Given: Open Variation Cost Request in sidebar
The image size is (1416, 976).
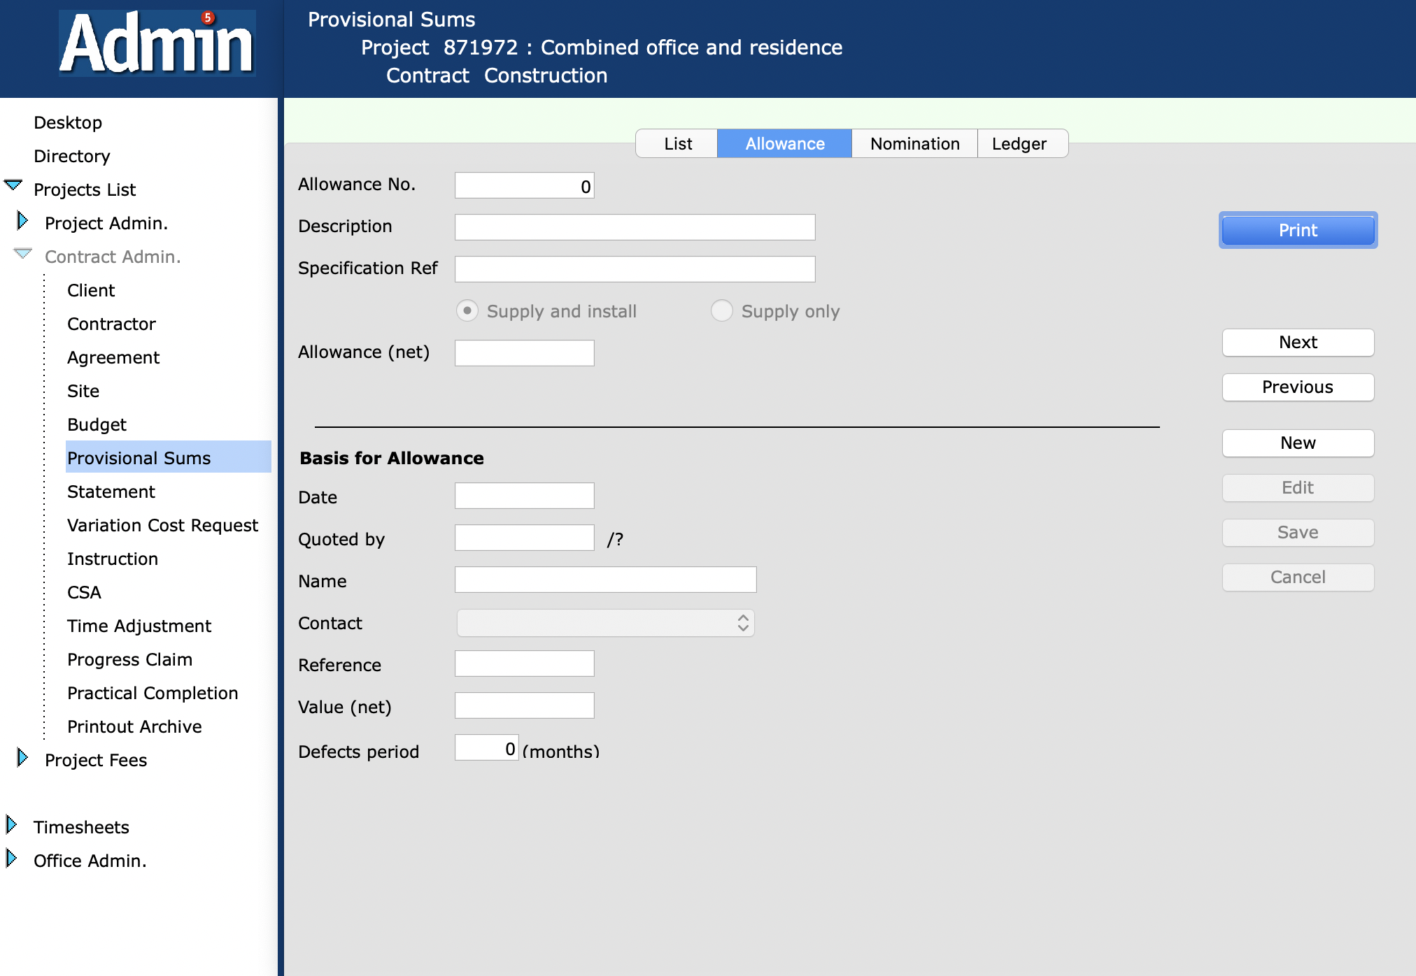Looking at the screenshot, I should 162,525.
